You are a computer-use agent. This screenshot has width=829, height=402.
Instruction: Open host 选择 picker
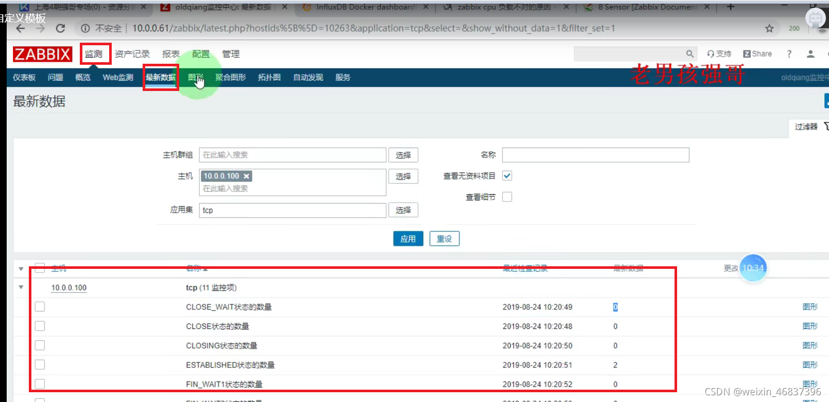tap(403, 176)
